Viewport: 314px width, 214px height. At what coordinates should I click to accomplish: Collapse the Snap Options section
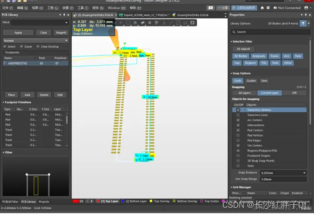click(231, 73)
